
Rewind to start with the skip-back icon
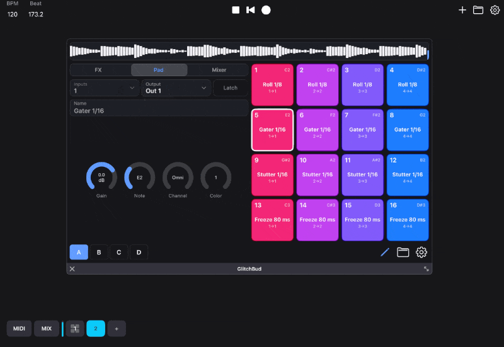pyautogui.click(x=250, y=10)
